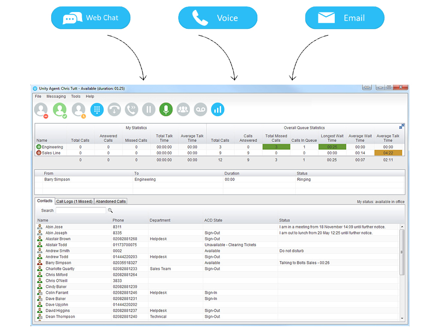Image resolution: width=440 pixels, height=330 pixels.
Task: Click the wrap-up agent icon with orange clock
Action: (79, 110)
